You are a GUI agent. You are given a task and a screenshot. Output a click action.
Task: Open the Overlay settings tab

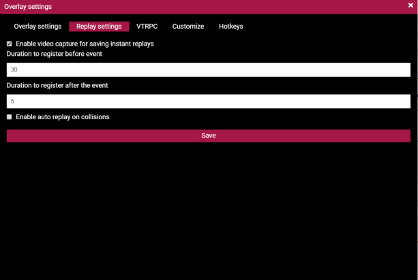tap(38, 27)
